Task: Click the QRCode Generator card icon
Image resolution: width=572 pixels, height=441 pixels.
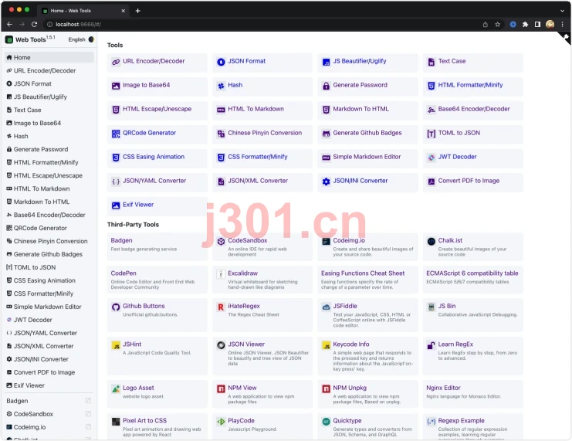Action: [116, 134]
